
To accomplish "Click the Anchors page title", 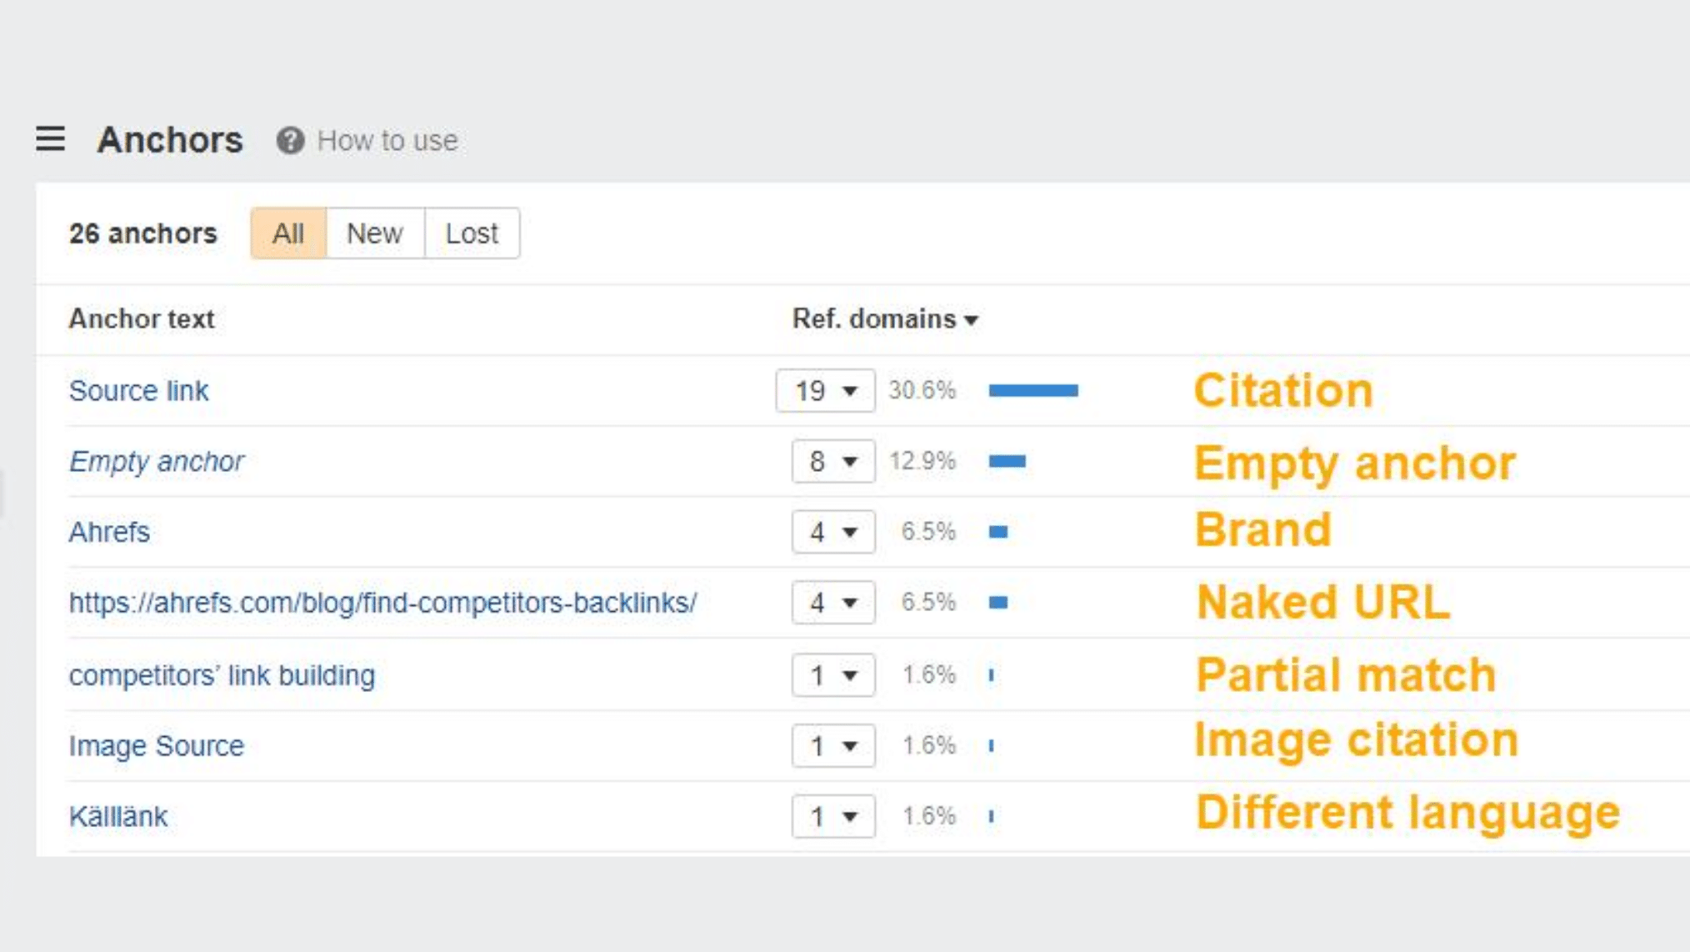I will [170, 140].
